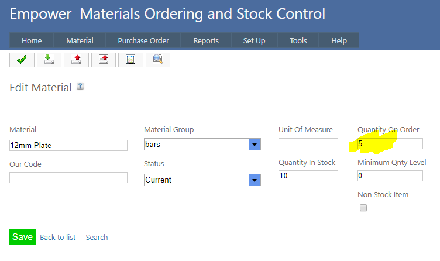The image size is (440, 261).
Task: Focus the Quantity In Stock field
Action: (308, 176)
